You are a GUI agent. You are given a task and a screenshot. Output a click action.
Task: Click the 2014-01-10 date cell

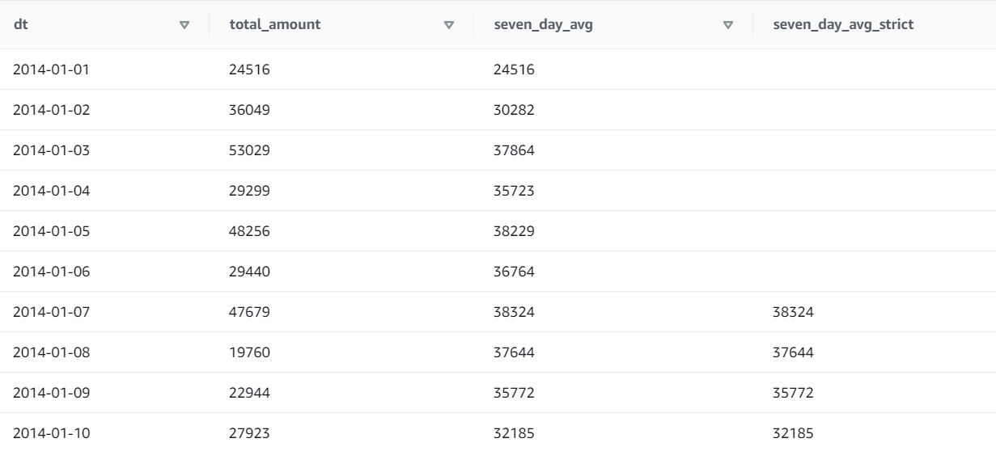coord(52,433)
